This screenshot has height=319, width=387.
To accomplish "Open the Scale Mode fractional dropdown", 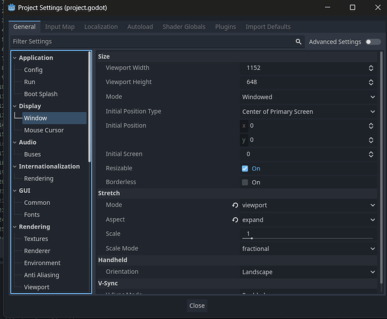I will (309, 249).
